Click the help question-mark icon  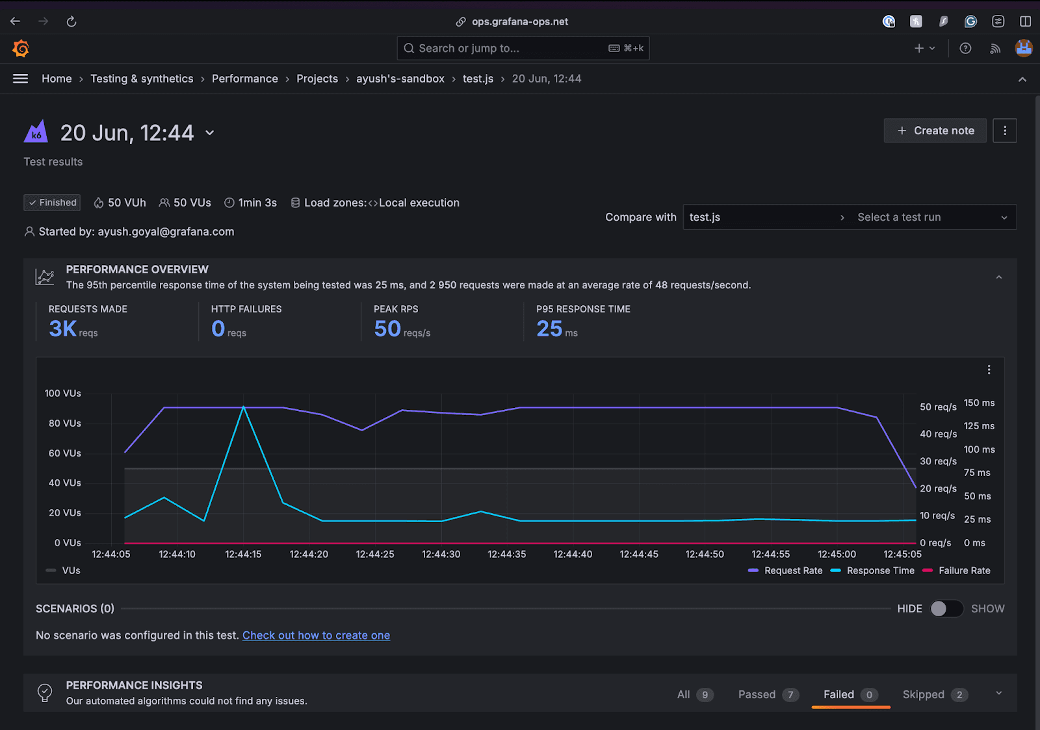click(x=965, y=48)
